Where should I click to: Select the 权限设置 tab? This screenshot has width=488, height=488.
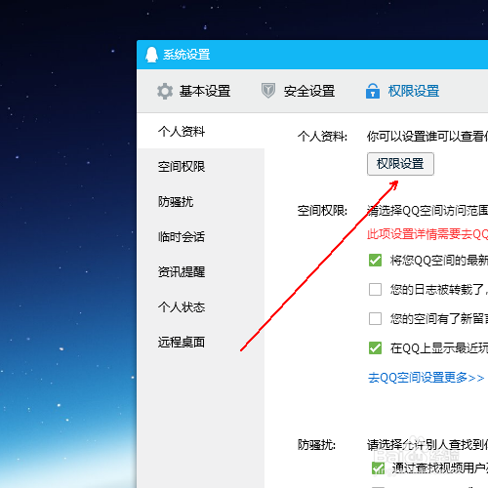click(x=414, y=91)
